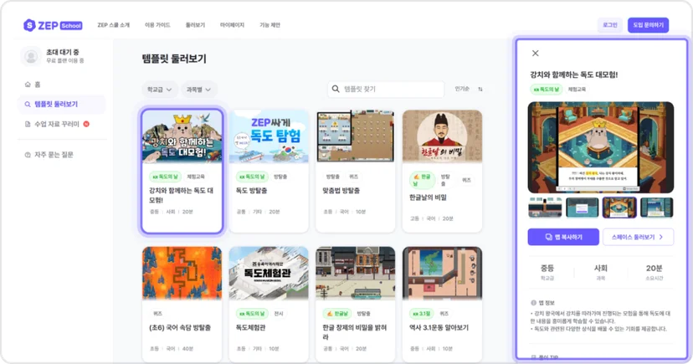The image size is (693, 364).
Task: Click the info icon beside 맵 정보
Action: pyautogui.click(x=533, y=303)
